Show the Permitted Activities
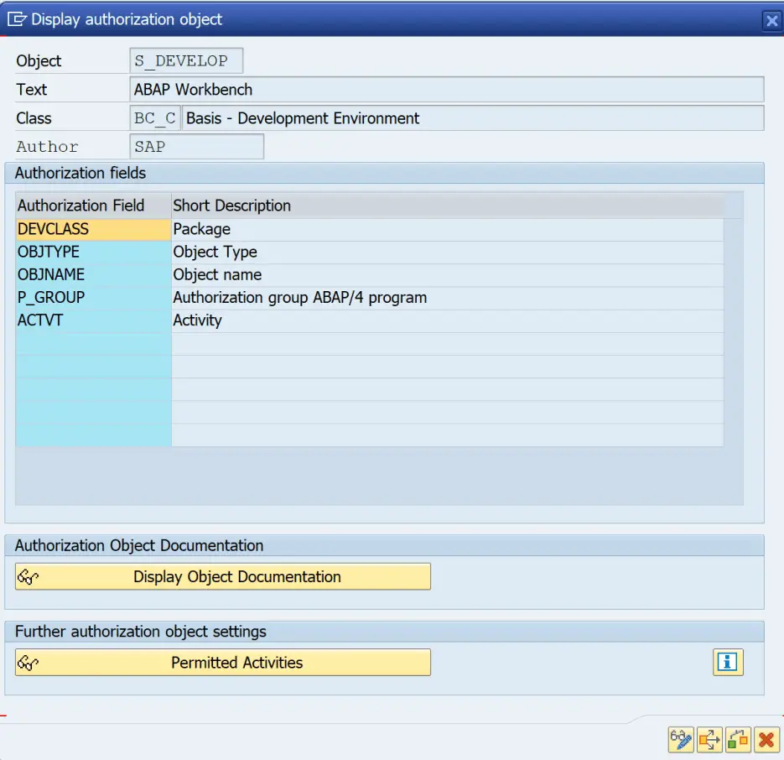This screenshot has width=784, height=760. (222, 662)
